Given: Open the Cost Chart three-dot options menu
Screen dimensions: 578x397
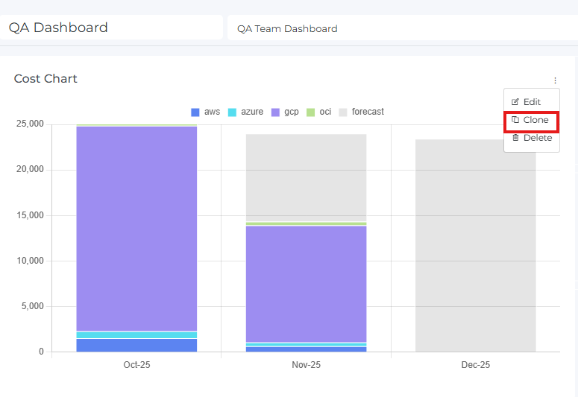Looking at the screenshot, I should (x=555, y=80).
